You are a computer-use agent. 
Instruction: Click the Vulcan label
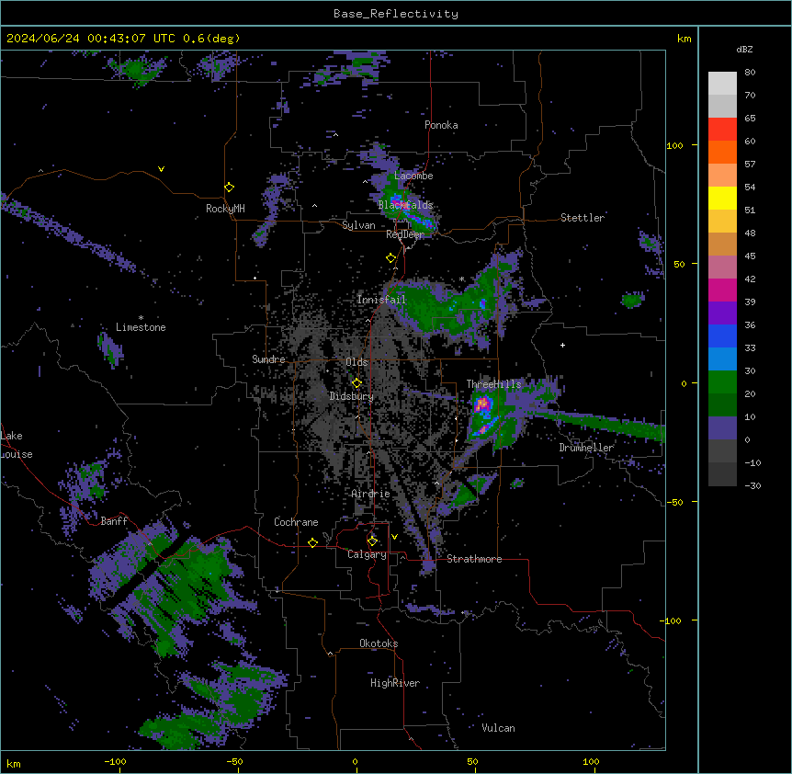499,728
